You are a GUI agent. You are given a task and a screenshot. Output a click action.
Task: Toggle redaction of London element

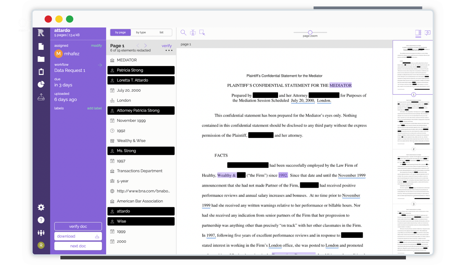tap(141, 100)
